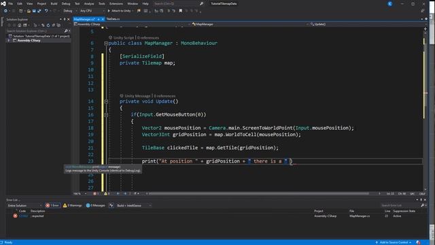Click the split editor icon above the scrollbar
The image size is (435, 245).
[x=425, y=29]
